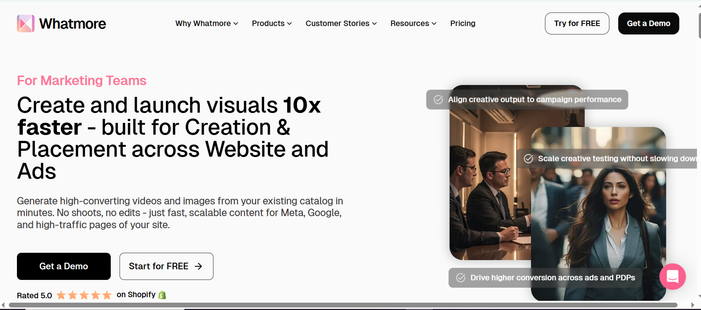Click checkmark icon beside Scale creative testing
The width and height of the screenshot is (701, 310).
coord(528,158)
